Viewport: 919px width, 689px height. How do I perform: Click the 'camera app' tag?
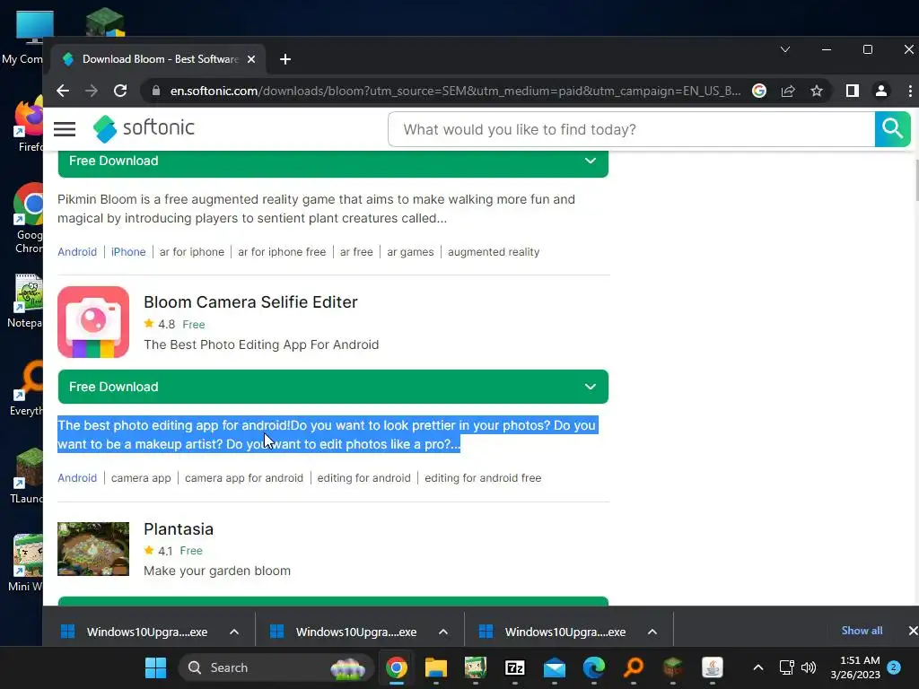pyautogui.click(x=141, y=478)
